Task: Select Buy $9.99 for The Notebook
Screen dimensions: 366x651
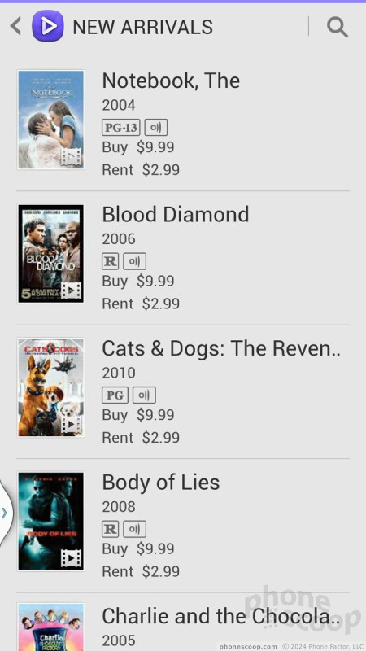Action: (138, 147)
